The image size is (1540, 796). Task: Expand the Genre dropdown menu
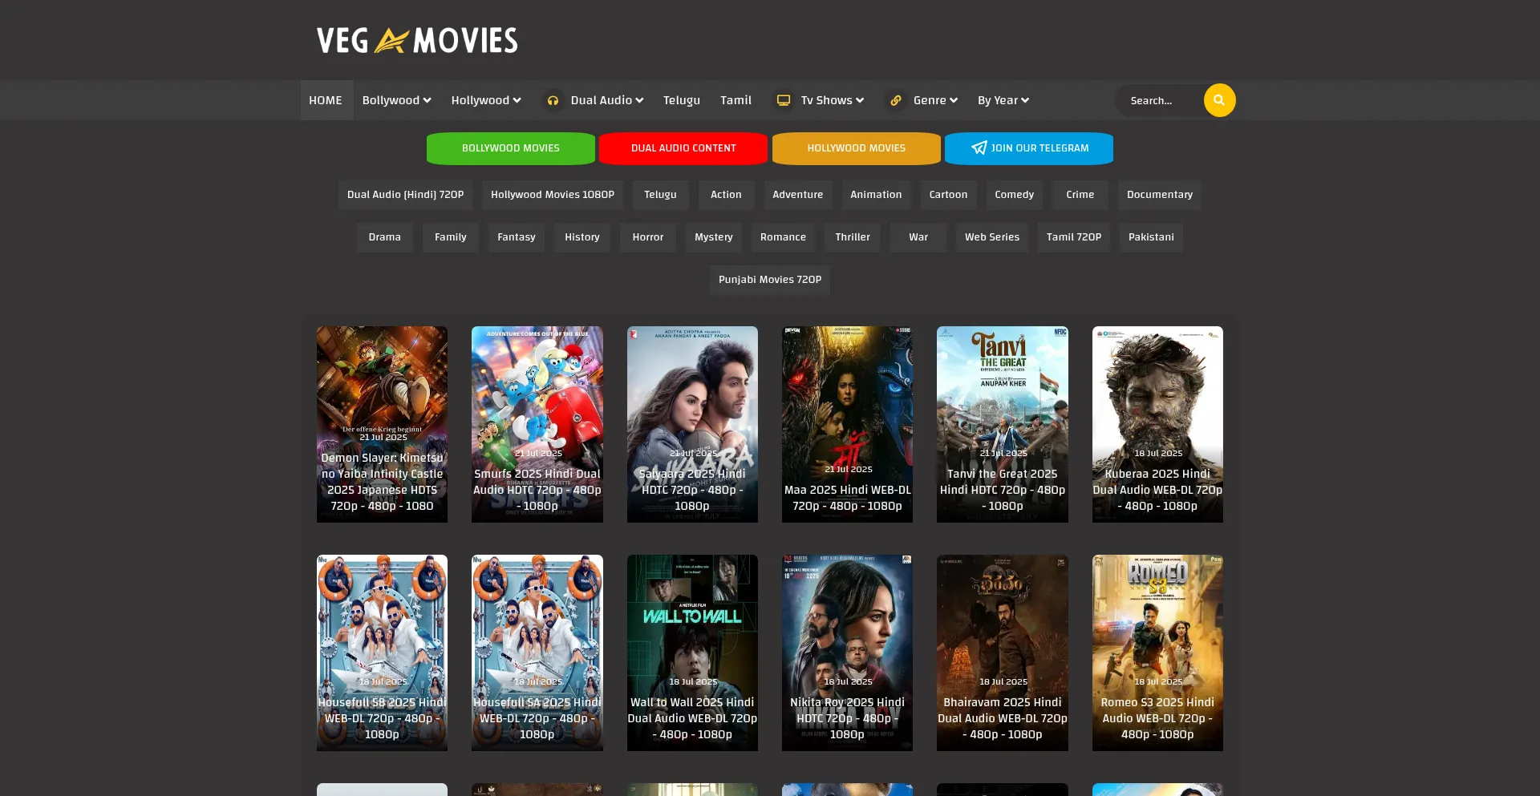(935, 100)
